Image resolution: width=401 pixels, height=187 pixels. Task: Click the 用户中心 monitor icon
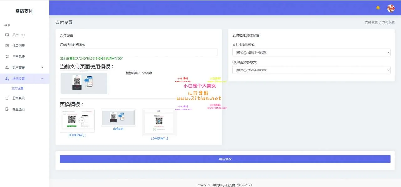[x=7, y=35]
